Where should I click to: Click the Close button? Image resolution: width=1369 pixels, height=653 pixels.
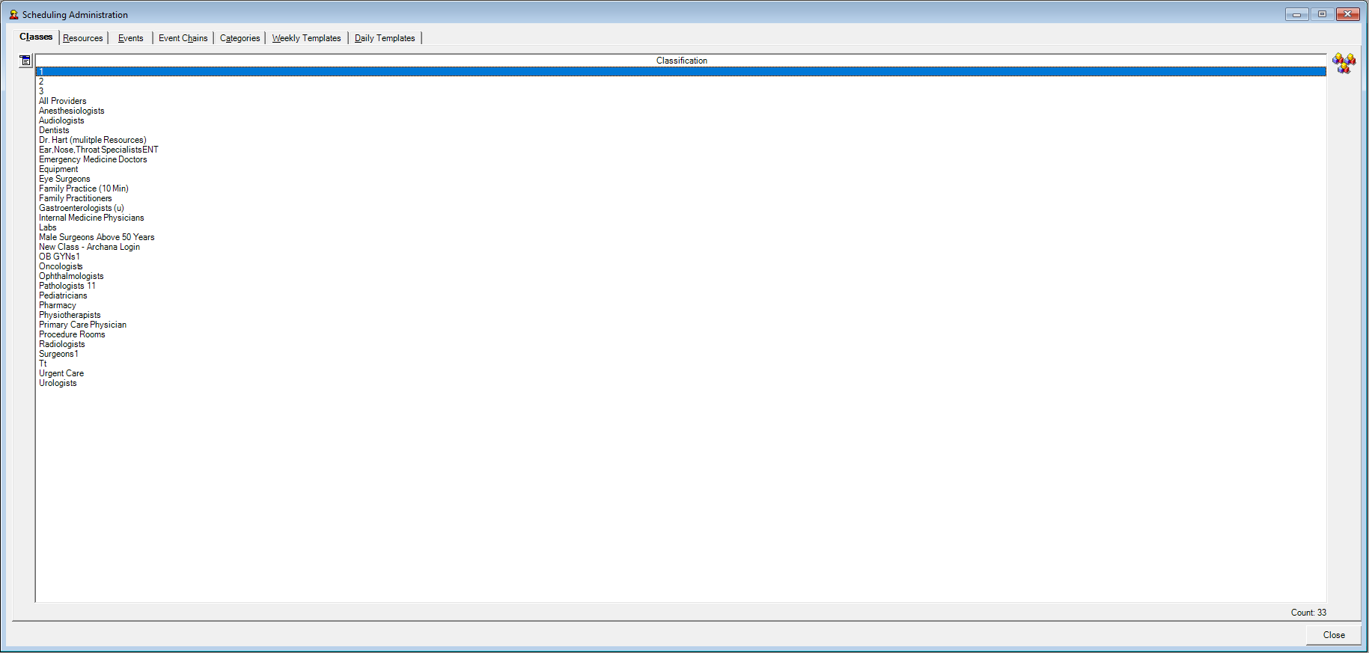click(1334, 635)
